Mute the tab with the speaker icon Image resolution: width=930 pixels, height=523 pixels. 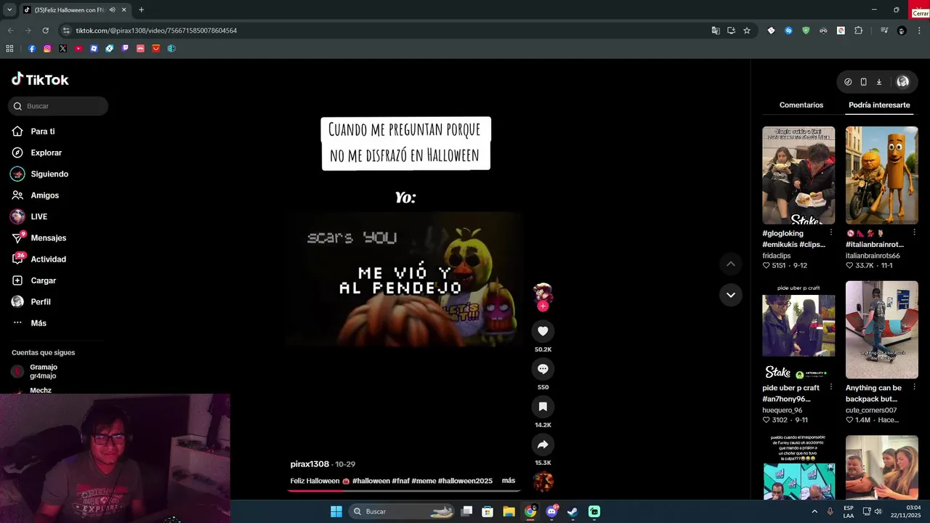[112, 10]
